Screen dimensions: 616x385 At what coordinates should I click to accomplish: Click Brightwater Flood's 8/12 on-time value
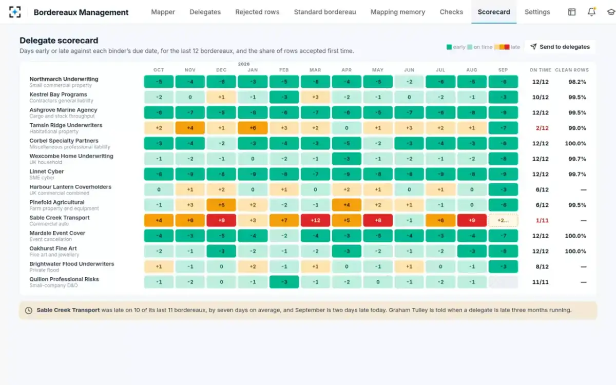[x=542, y=266]
